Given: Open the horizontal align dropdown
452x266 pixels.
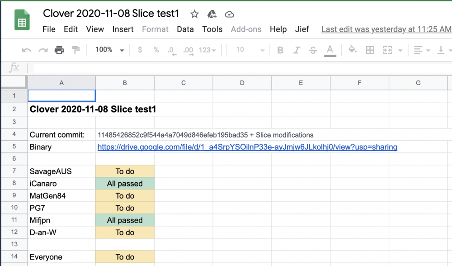Looking at the screenshot, I should coord(422,50).
